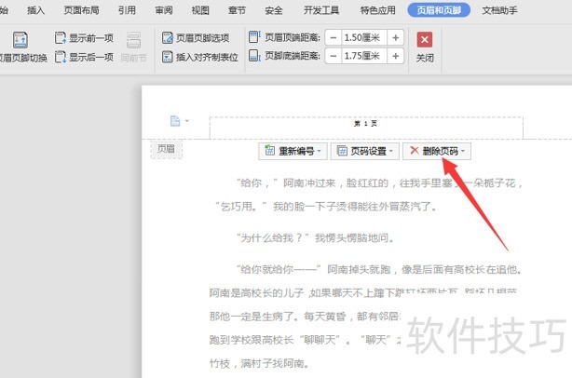Open the 文档助手 tab
572x378 pixels.
[x=499, y=10]
